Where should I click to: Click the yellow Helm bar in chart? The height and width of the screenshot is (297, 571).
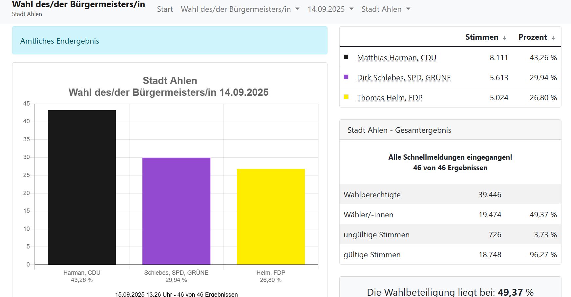[x=271, y=217]
